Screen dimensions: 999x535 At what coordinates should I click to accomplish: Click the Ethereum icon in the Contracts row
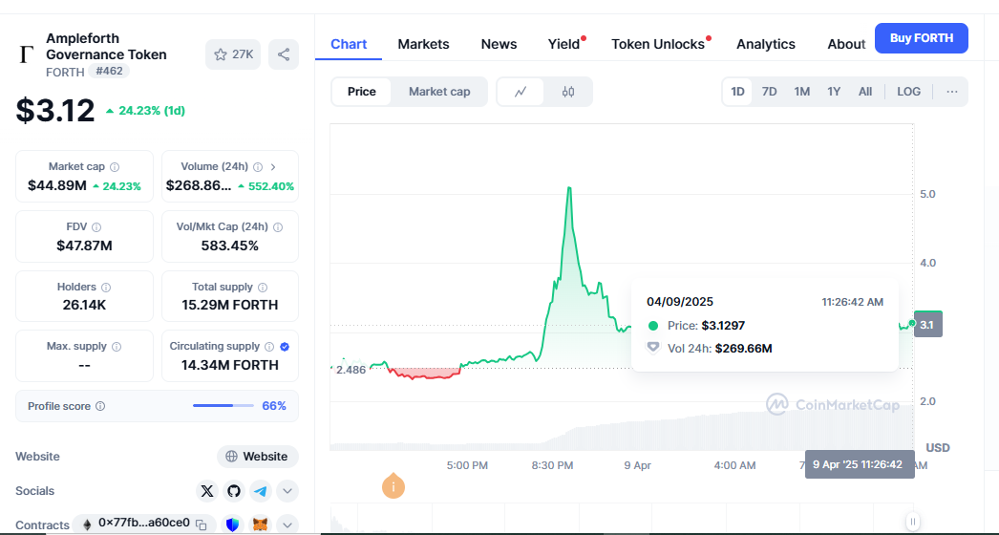point(87,524)
